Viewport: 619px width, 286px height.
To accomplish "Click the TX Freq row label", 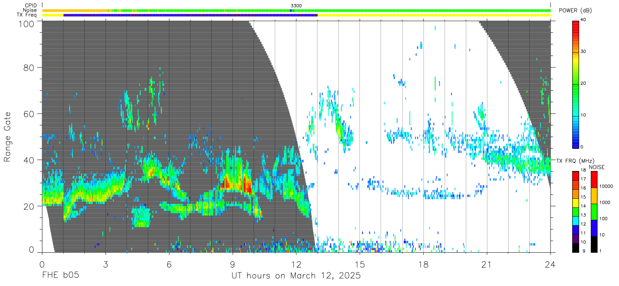I will 26,15.
